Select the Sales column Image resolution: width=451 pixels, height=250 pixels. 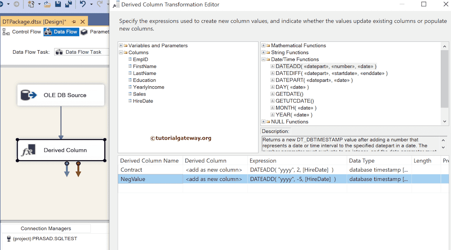(x=139, y=94)
